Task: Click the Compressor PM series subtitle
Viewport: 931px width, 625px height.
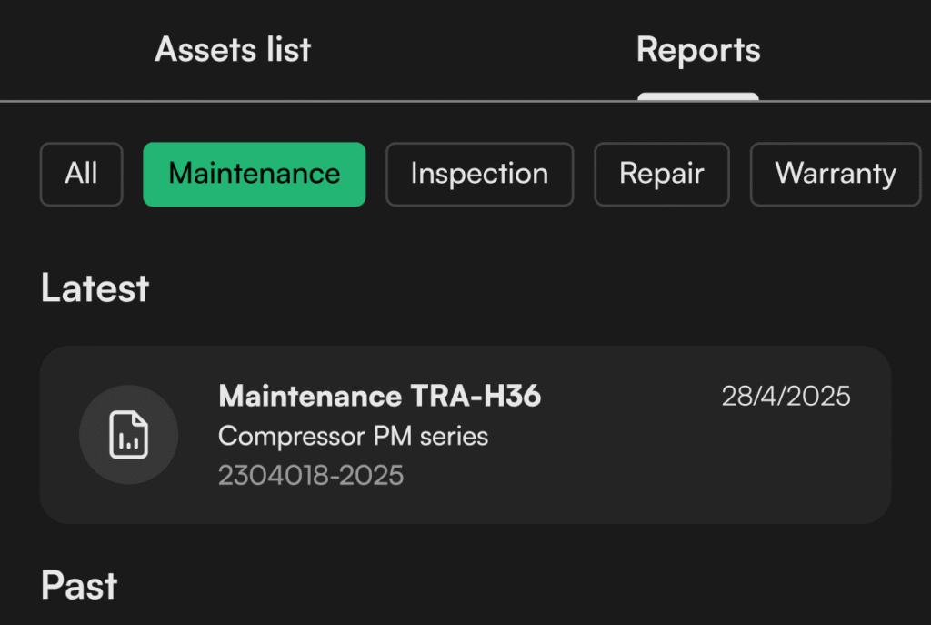Action: coord(353,437)
